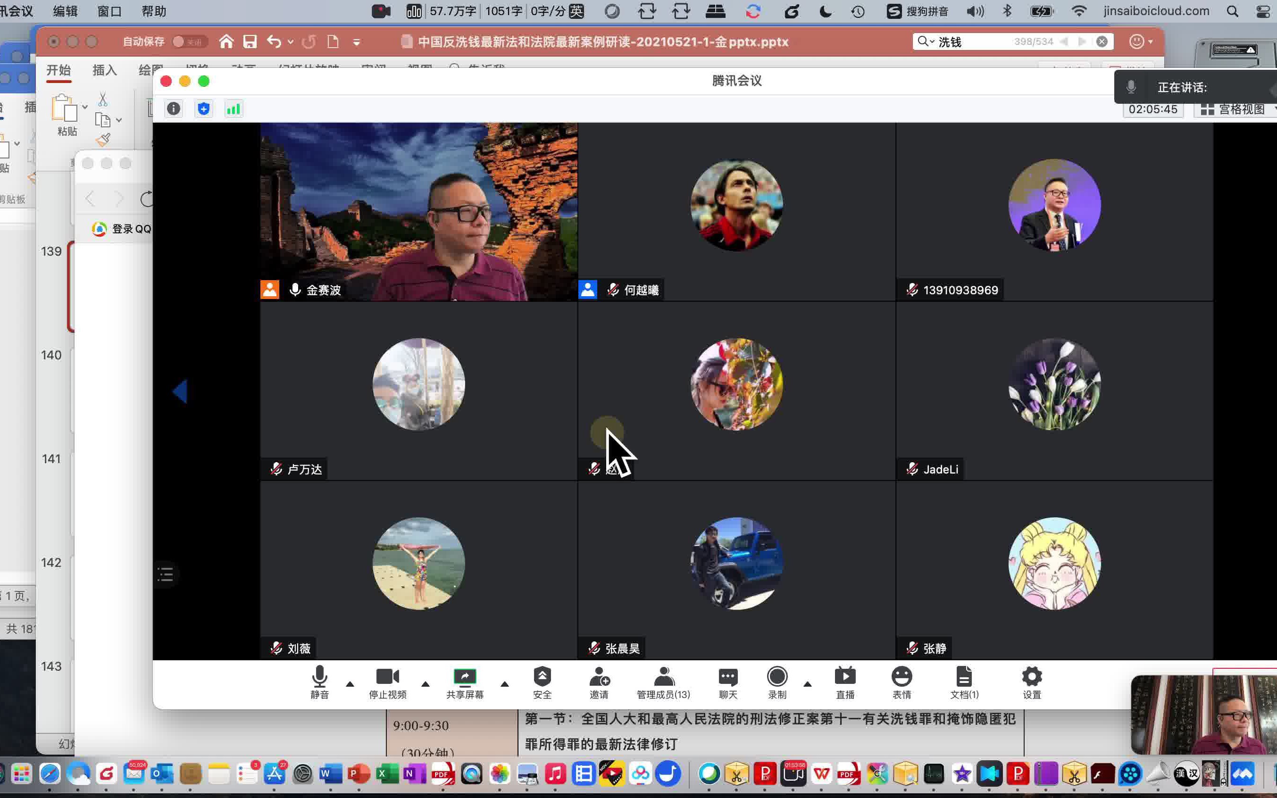
Task: Start live stream via 直播
Action: pyautogui.click(x=845, y=682)
